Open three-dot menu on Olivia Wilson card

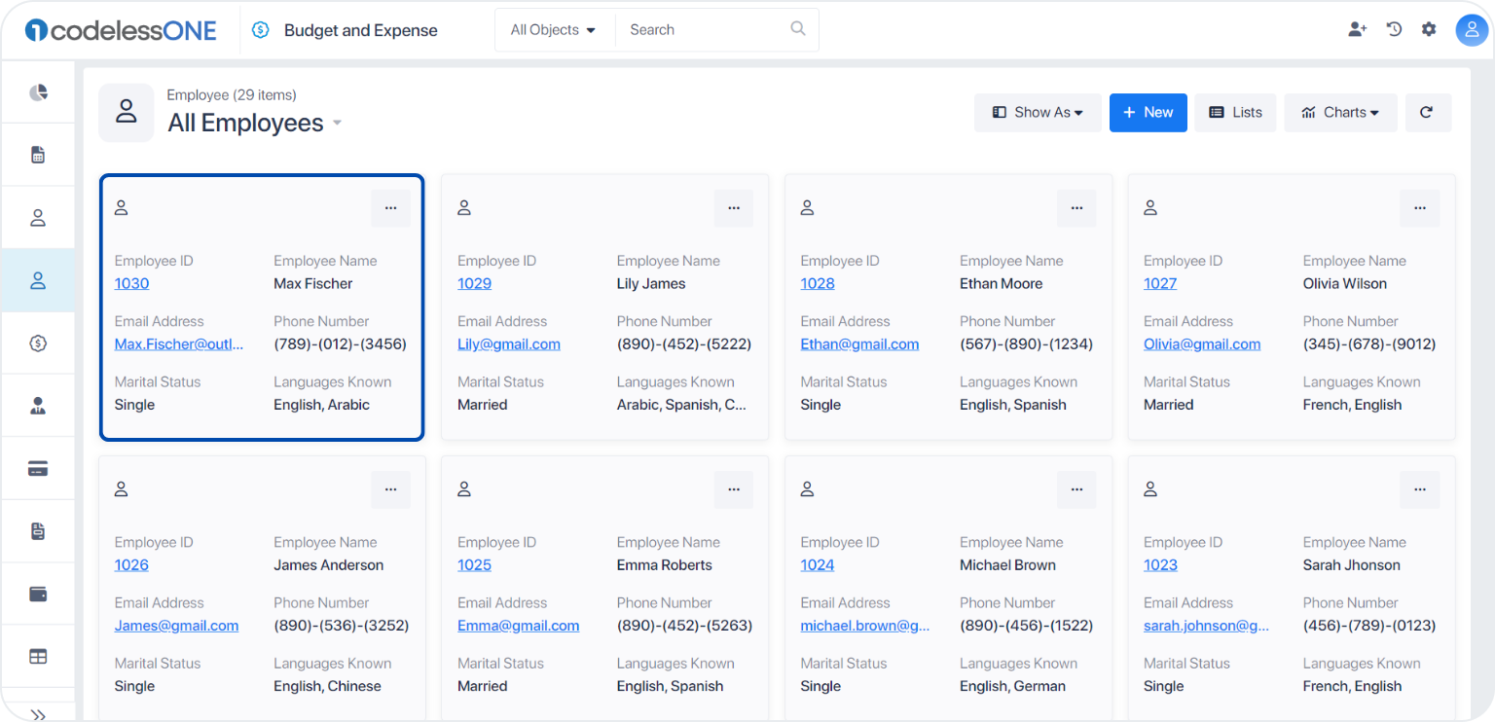click(1420, 208)
